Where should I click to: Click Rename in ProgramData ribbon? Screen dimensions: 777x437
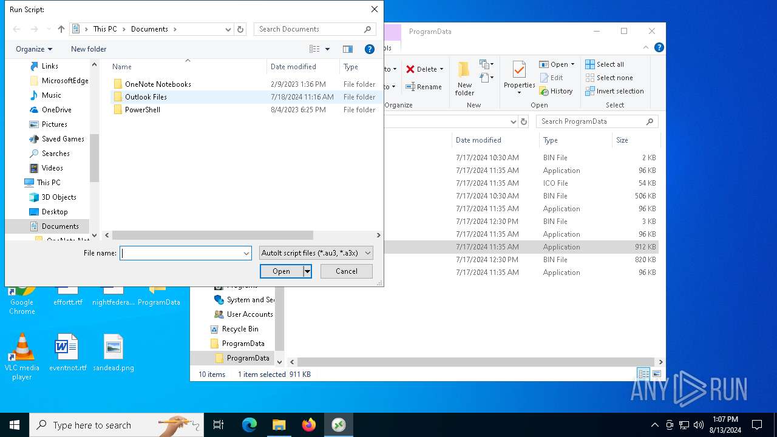[x=424, y=87]
